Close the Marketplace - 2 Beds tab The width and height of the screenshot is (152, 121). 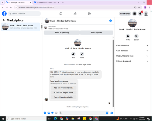59,2
